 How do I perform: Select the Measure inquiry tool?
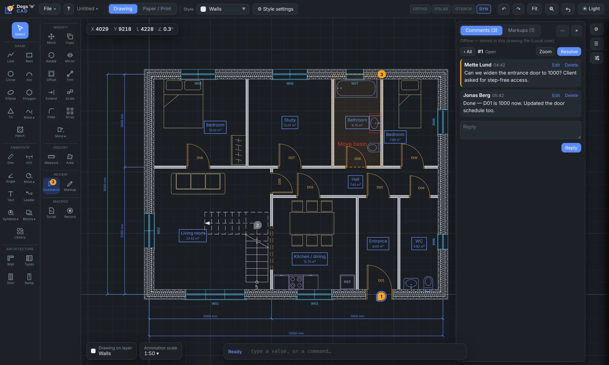pyautogui.click(x=51, y=159)
